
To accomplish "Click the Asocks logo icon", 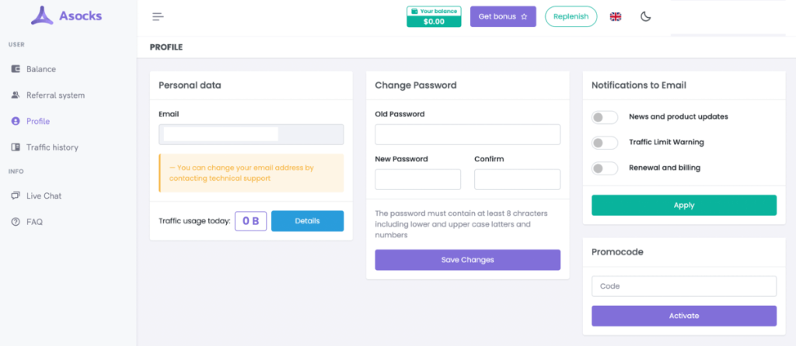I will pos(42,16).
